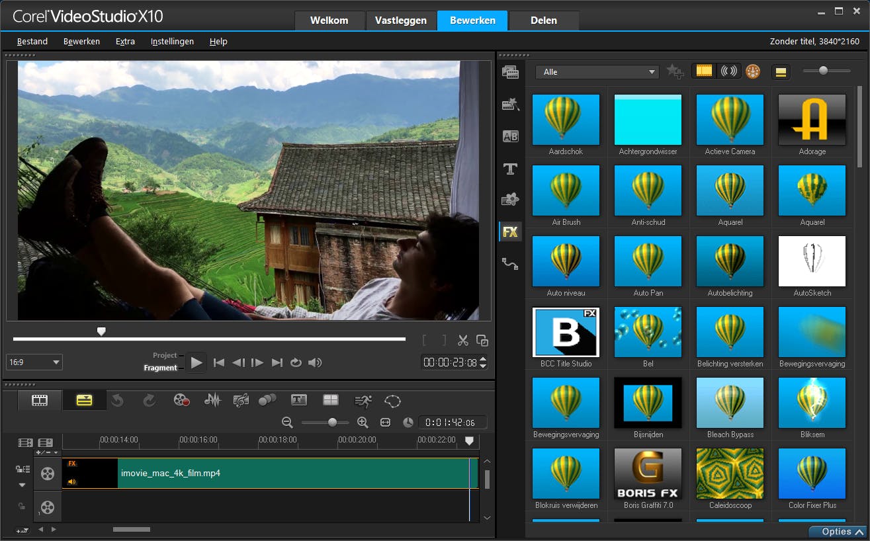
Task: Toggle video filters display in library
Action: tap(705, 71)
